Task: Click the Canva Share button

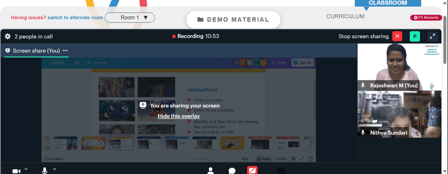Action: tap(279, 62)
